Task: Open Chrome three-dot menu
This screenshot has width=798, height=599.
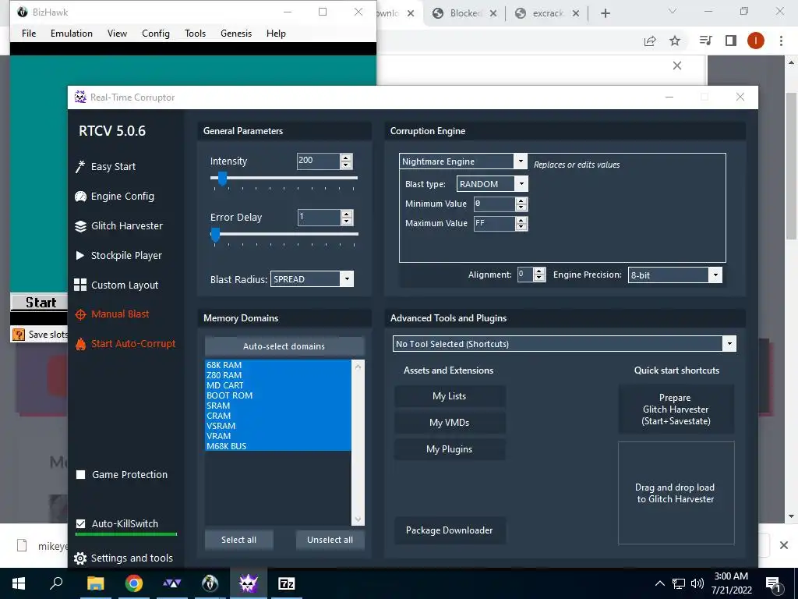Action: coord(781,41)
